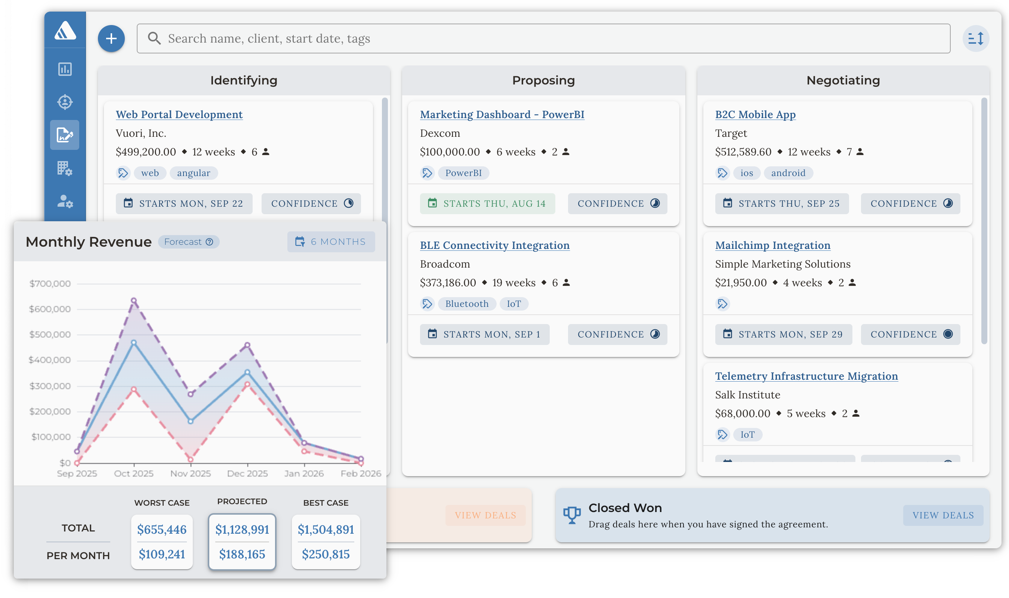Open the user settings sidebar icon
The image size is (1009, 598).
pyautogui.click(x=65, y=201)
